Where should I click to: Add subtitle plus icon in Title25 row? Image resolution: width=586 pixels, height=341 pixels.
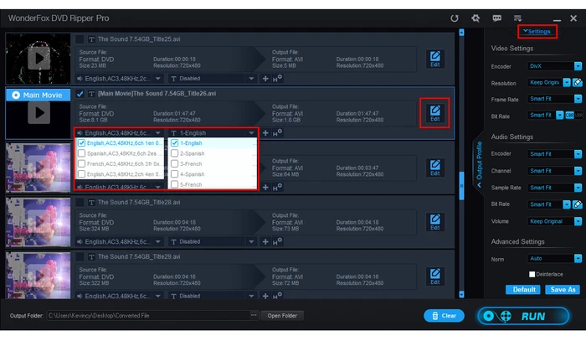pyautogui.click(x=265, y=79)
